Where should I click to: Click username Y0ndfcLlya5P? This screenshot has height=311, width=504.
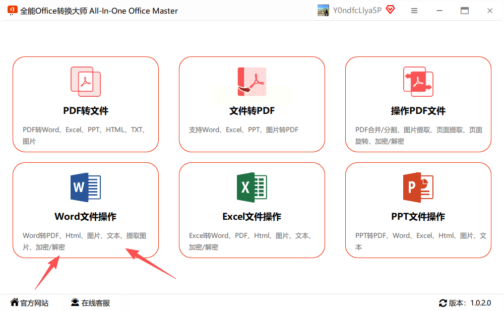357,10
